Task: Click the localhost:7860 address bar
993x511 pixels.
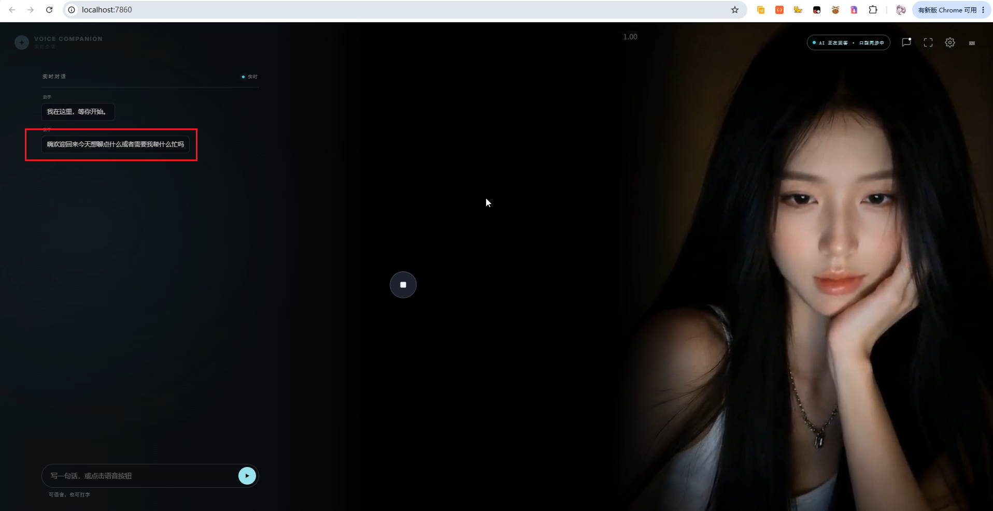Action: pyautogui.click(x=404, y=10)
